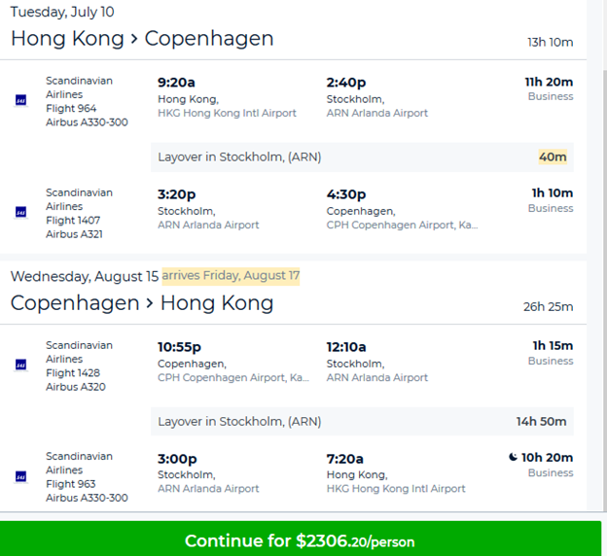
Task: Click the 2:40p Stockholm arrival time
Action: tap(346, 83)
